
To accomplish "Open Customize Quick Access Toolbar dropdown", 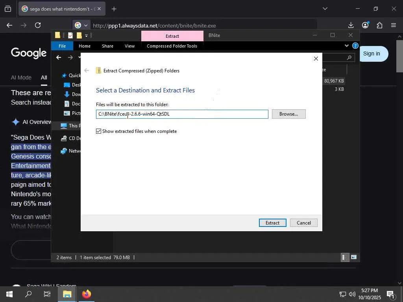I will [86, 35].
